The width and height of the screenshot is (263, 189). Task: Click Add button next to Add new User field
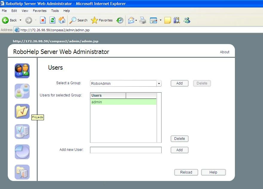coord(180,150)
